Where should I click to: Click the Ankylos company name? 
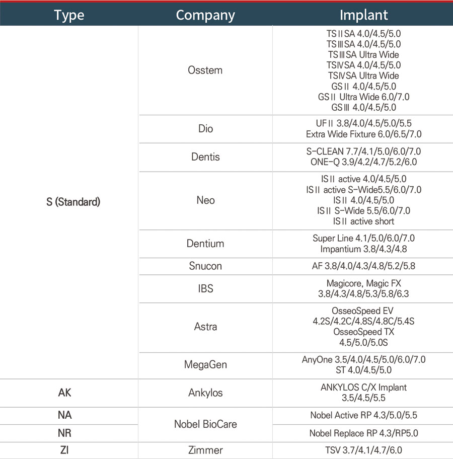tap(205, 393)
